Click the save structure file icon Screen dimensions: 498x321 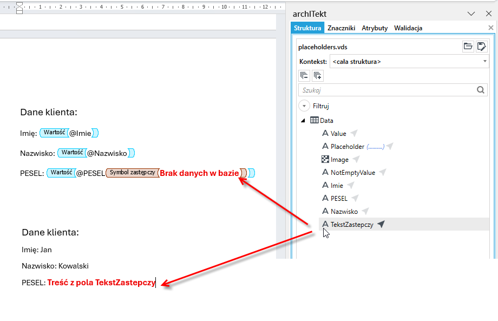pos(481,47)
